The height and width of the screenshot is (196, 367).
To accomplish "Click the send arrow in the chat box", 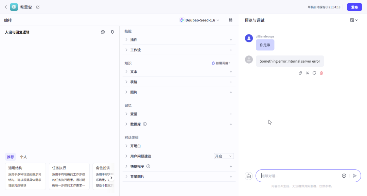I will [x=355, y=176].
